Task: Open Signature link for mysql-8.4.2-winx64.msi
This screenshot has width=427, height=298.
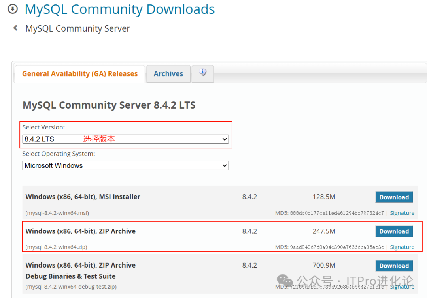Action: click(x=402, y=213)
